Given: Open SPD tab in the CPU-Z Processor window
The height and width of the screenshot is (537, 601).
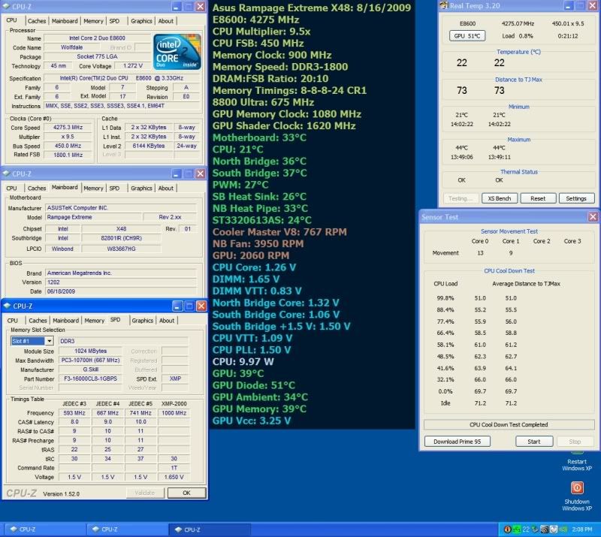Looking at the screenshot, I should coord(114,21).
